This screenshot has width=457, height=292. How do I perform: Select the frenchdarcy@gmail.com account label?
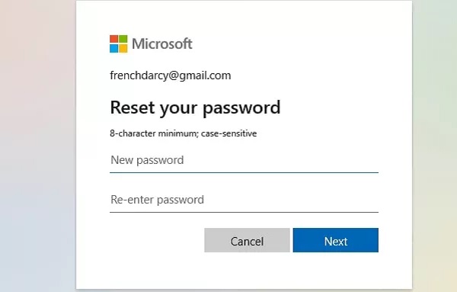click(x=170, y=75)
